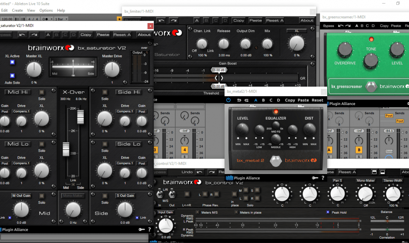Click redo arrow in bx_limiter toolbar

[x=173, y=20]
